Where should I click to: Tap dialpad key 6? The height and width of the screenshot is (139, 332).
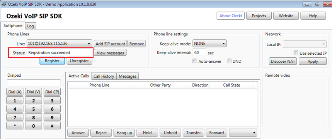52,109
